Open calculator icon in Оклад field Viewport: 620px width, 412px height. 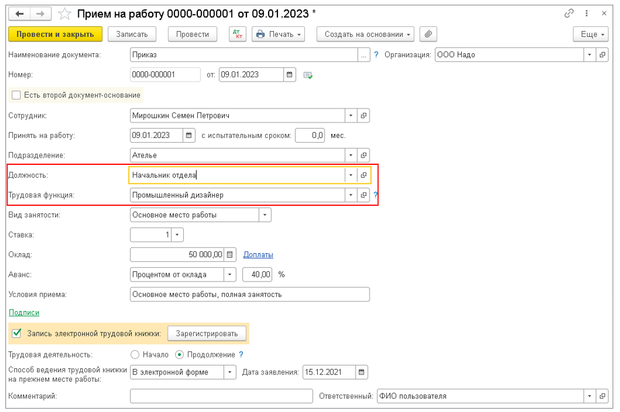pos(230,254)
